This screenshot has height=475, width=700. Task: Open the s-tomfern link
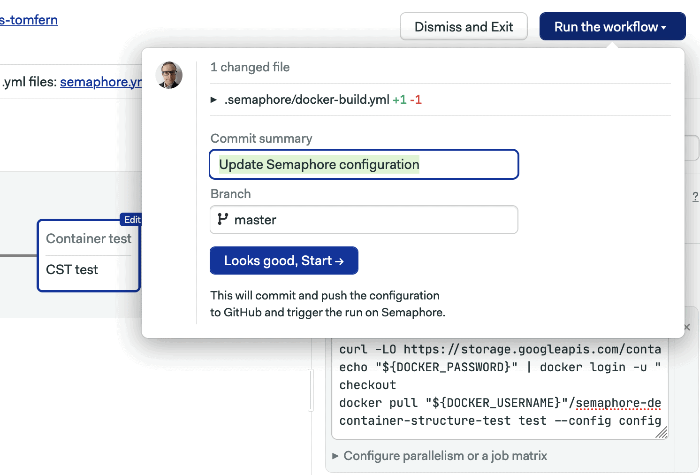coord(29,20)
